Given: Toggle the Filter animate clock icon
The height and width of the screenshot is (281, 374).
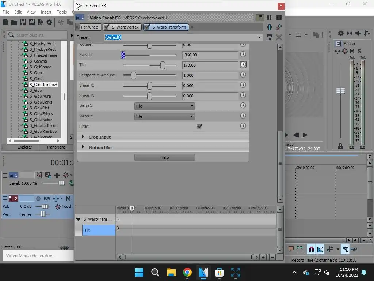Looking at the screenshot, I should tap(243, 126).
